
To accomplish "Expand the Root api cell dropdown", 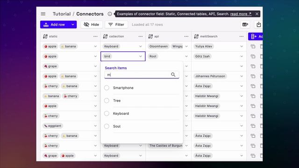I will [186, 56].
